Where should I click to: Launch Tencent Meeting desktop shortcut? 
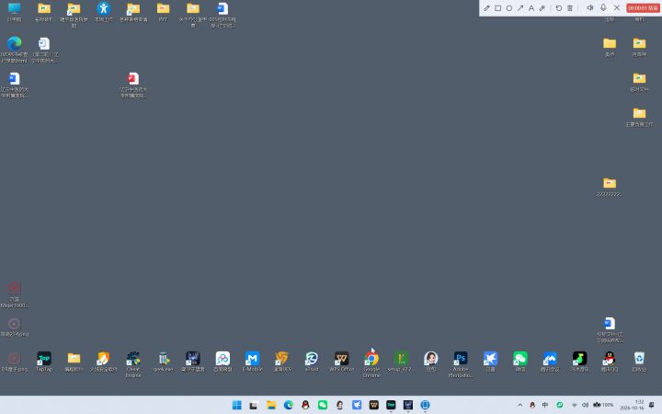coord(550,362)
